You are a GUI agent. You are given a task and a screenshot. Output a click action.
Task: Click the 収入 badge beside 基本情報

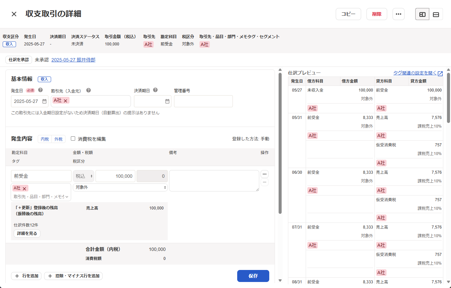tap(44, 79)
